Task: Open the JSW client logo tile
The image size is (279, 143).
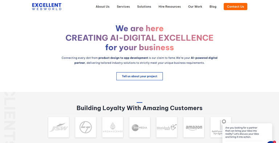Action: pyautogui.click(x=58, y=127)
